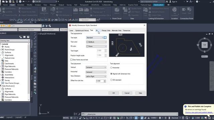Open the Civil 3D workspace dropdown
Screen dimensions: 214x120
coord(45,1)
